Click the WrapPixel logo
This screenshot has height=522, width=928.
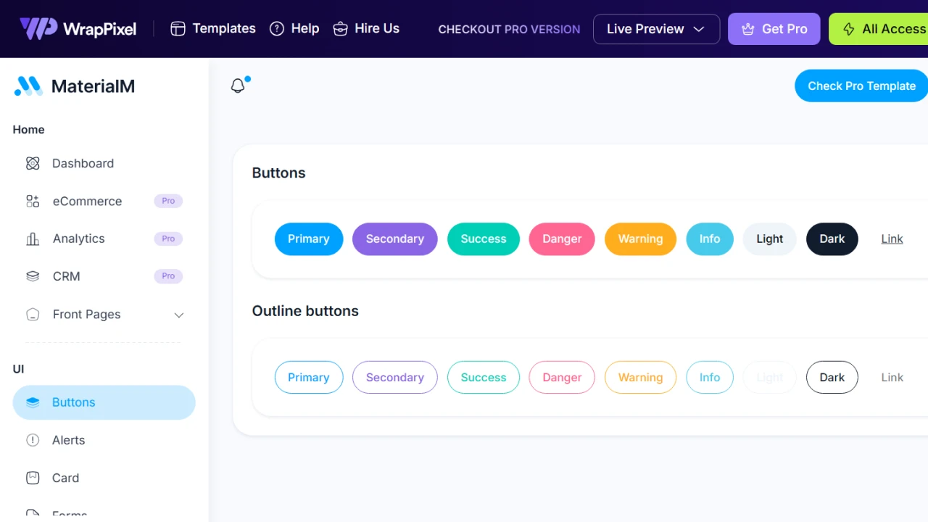78,29
